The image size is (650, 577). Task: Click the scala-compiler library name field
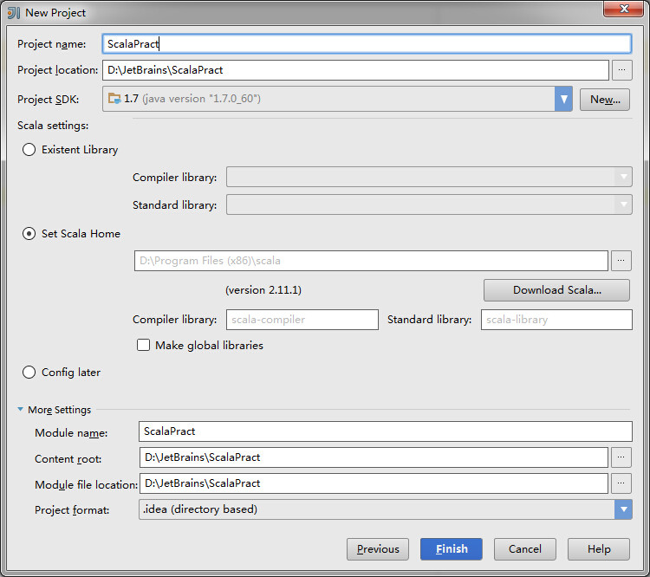302,320
